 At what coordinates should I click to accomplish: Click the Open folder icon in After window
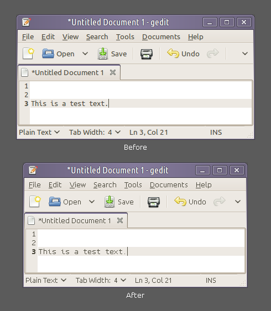(55, 202)
